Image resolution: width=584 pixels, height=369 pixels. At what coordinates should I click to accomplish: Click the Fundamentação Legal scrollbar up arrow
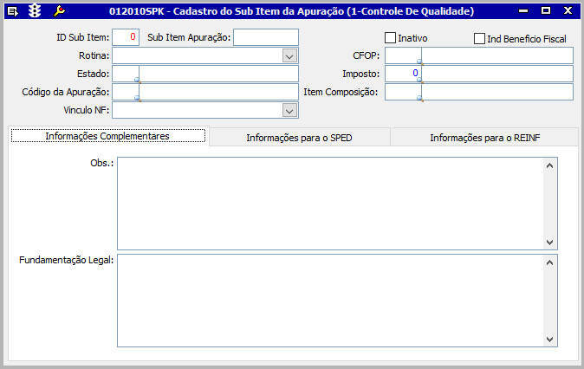549,262
